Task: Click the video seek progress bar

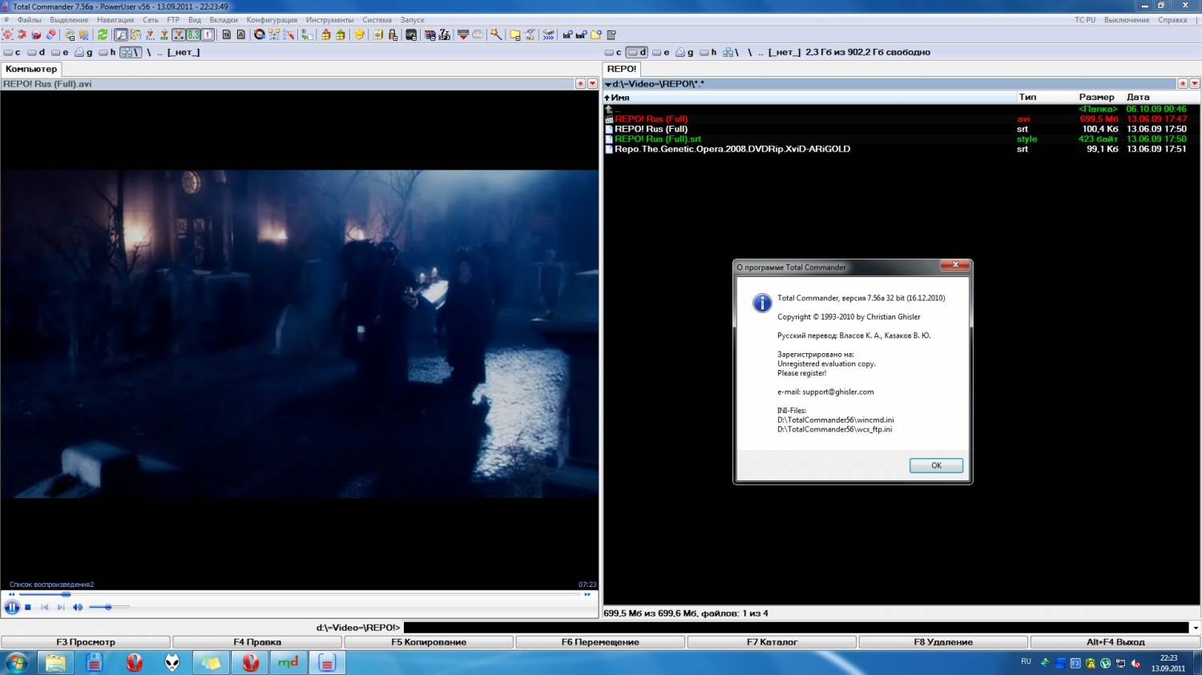Action: [300, 594]
